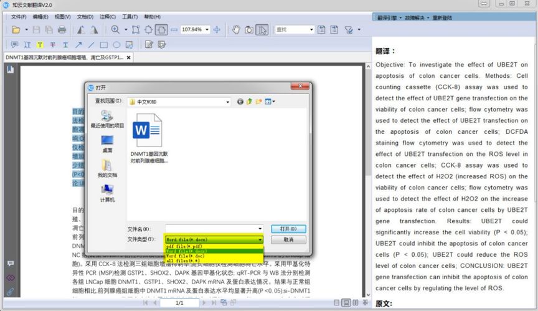Click the minus zoom out icon
The image size is (538, 311).
tap(174, 30)
